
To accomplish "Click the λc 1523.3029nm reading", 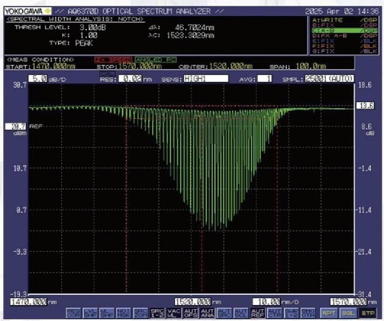I will pos(190,36).
